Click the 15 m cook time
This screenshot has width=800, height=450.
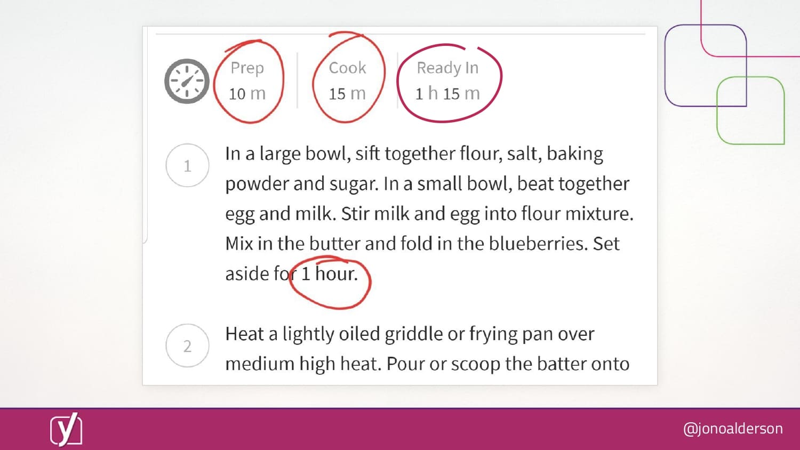(x=347, y=93)
